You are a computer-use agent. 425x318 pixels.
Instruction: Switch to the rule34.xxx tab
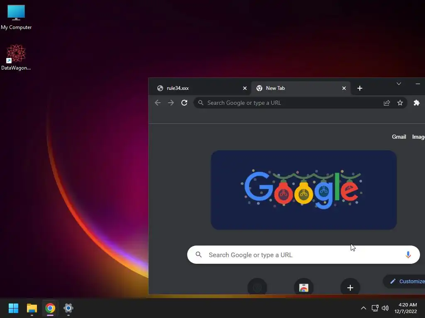(200, 88)
